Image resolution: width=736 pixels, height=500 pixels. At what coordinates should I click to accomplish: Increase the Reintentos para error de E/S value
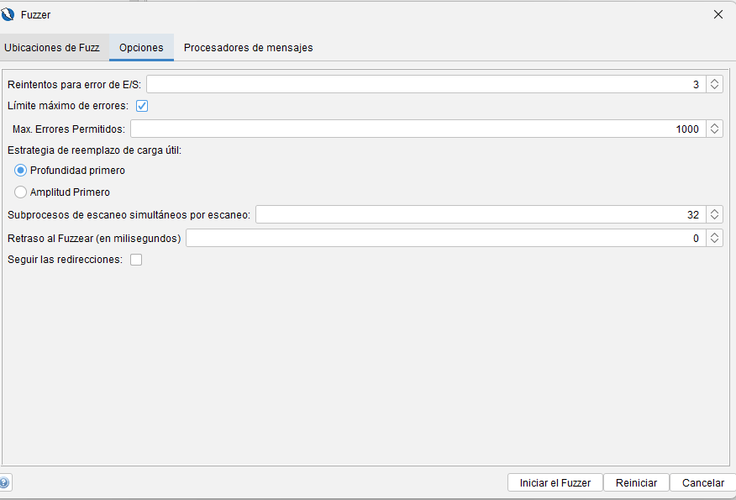click(714, 81)
